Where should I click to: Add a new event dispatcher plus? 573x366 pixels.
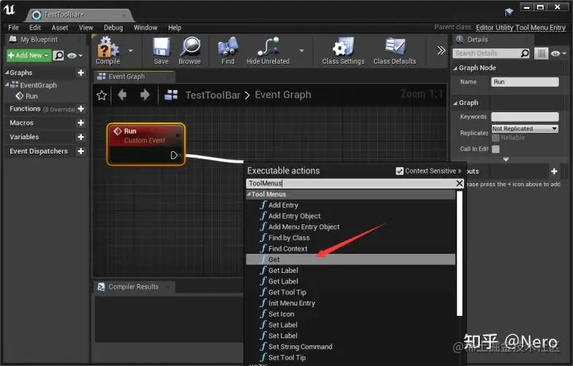[x=80, y=151]
